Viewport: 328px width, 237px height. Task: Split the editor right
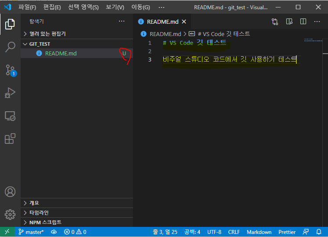point(303,22)
